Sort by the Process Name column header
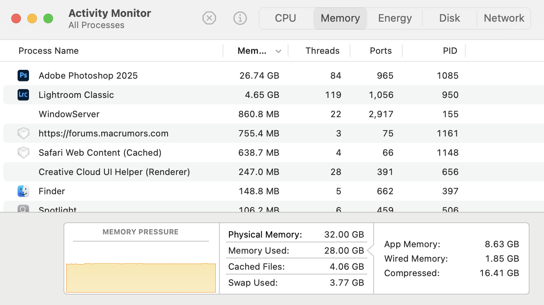This screenshot has height=305, width=544. click(49, 51)
